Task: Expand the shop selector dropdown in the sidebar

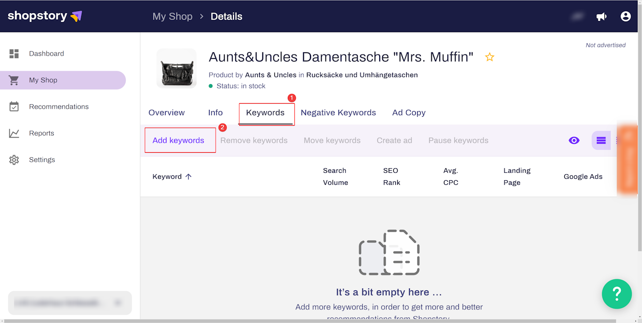Action: 118,303
